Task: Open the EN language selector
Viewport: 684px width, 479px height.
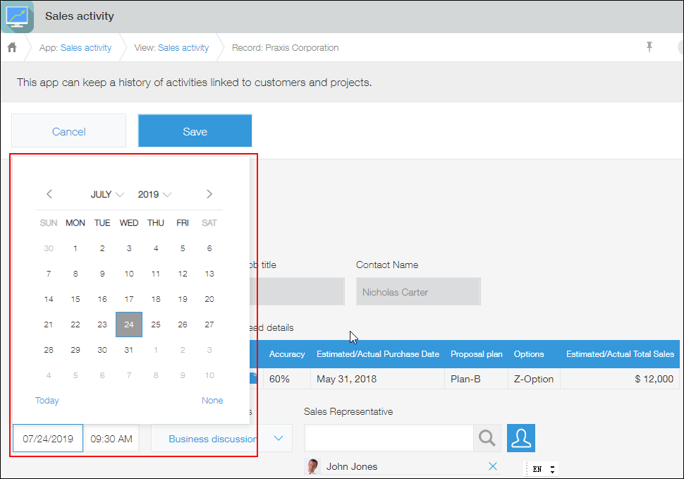Action: pos(541,467)
